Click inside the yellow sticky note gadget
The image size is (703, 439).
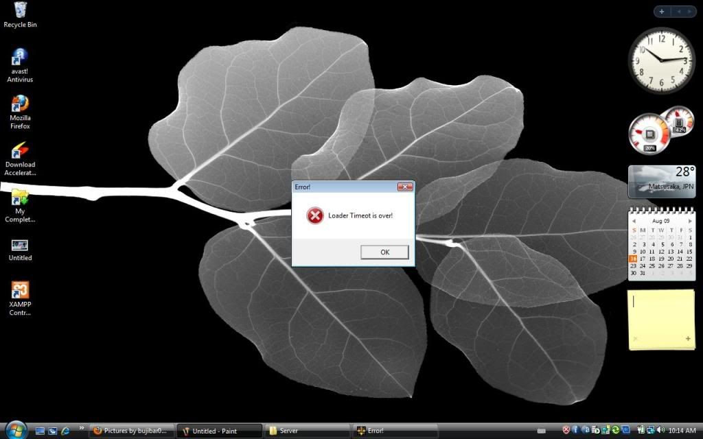click(x=662, y=316)
